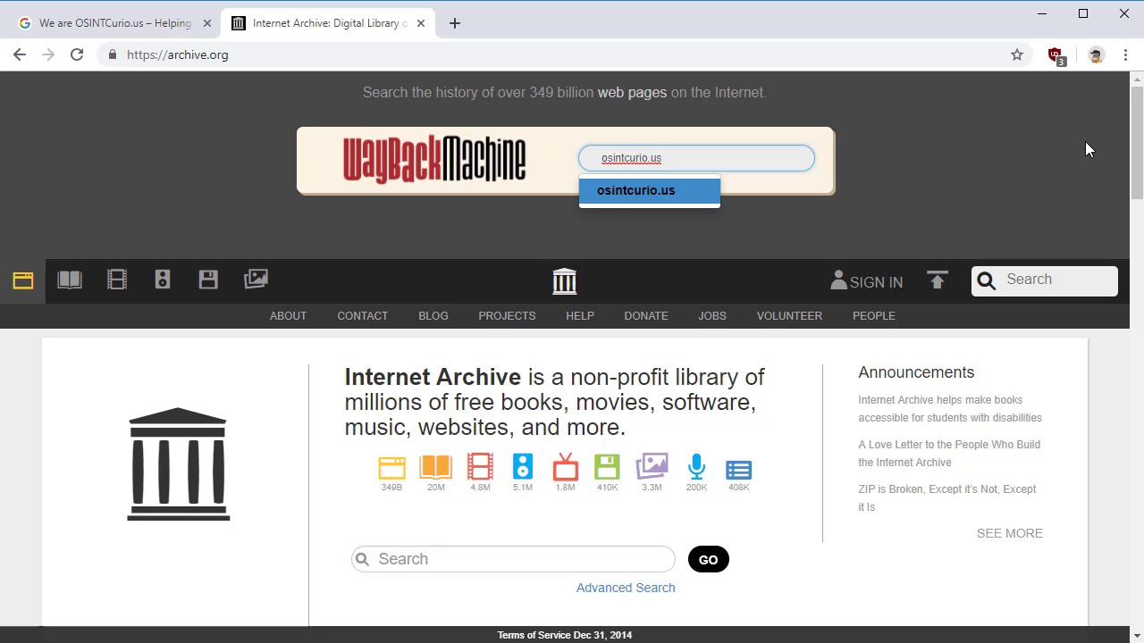
Task: Click the TV icon labeled 1.8M
Action: [566, 467]
